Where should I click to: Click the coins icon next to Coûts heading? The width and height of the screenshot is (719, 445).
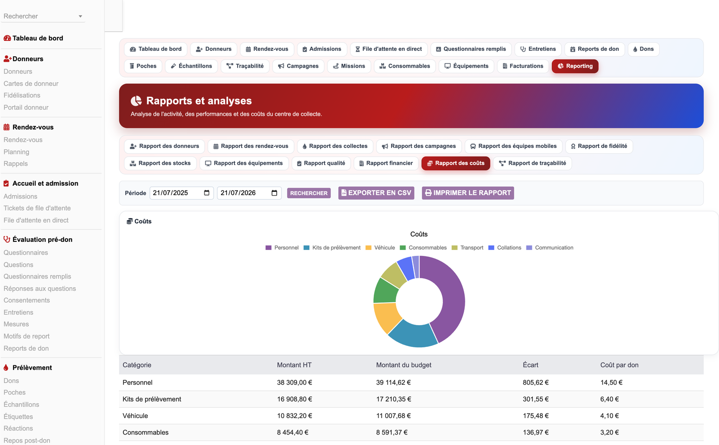click(129, 222)
